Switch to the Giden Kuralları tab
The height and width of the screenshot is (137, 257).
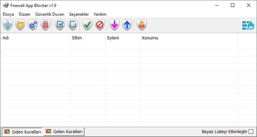coord(22,132)
